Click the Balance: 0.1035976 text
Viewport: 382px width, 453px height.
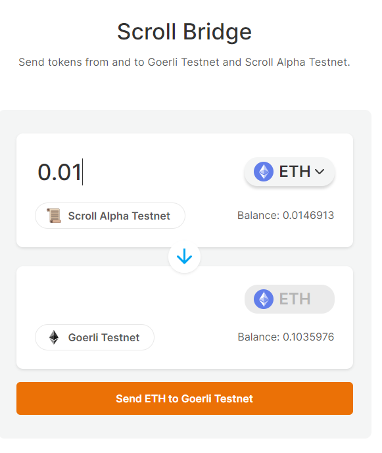coord(285,337)
